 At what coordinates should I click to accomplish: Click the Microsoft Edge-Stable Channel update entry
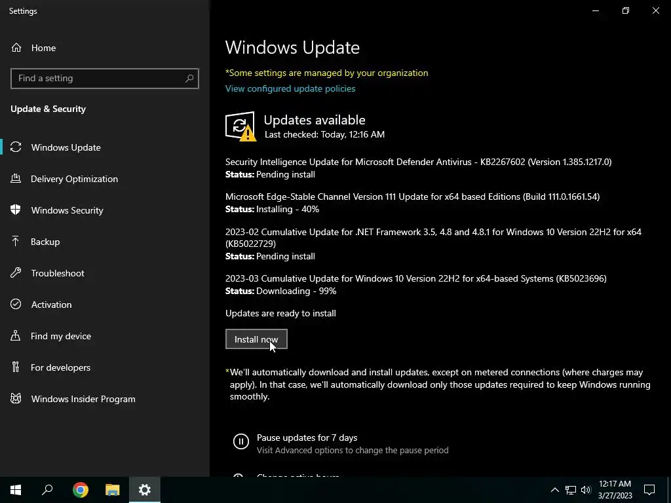tap(413, 196)
